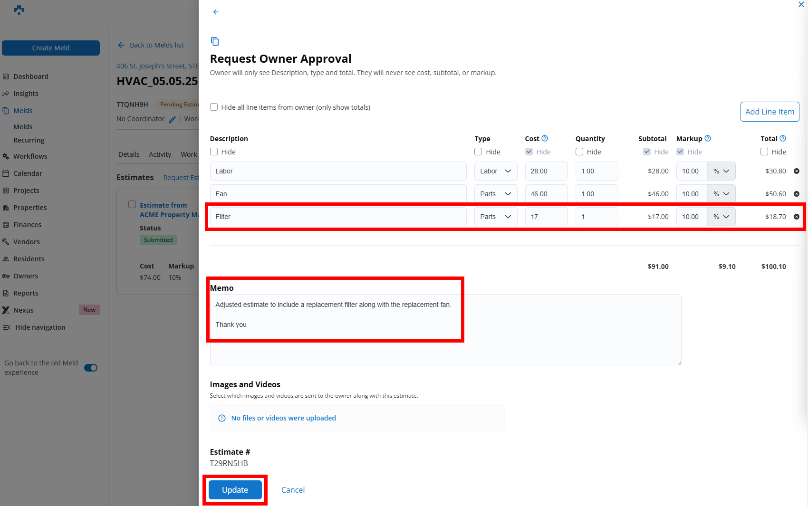Open the Labor row Type dropdown
The height and width of the screenshot is (506, 808).
pyautogui.click(x=495, y=171)
